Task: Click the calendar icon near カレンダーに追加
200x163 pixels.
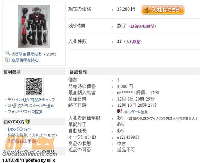Action: pos(119,111)
